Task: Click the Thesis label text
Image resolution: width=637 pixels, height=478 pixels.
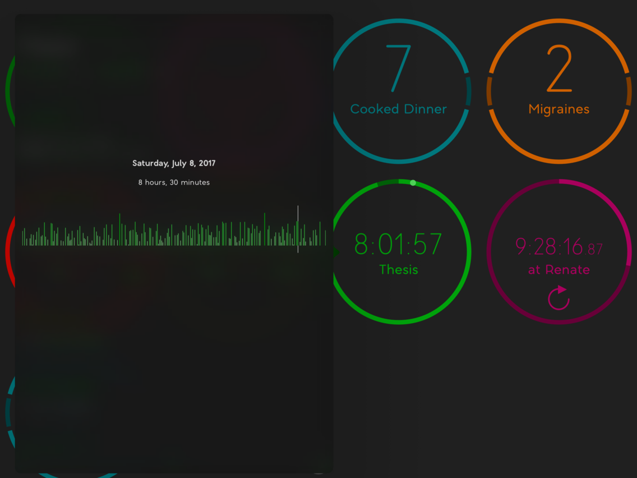Action: coord(399,269)
